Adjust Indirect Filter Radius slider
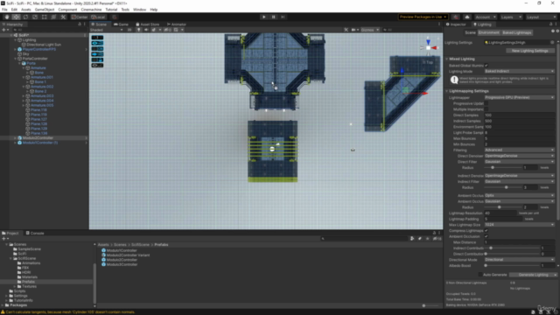This screenshot has height=315, width=560. tap(503, 187)
